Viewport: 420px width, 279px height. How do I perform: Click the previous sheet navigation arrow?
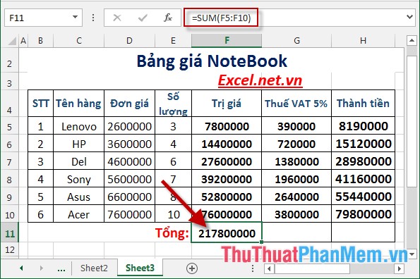[x=21, y=268]
